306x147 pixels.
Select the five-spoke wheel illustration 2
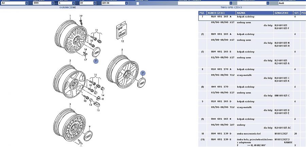69,82
